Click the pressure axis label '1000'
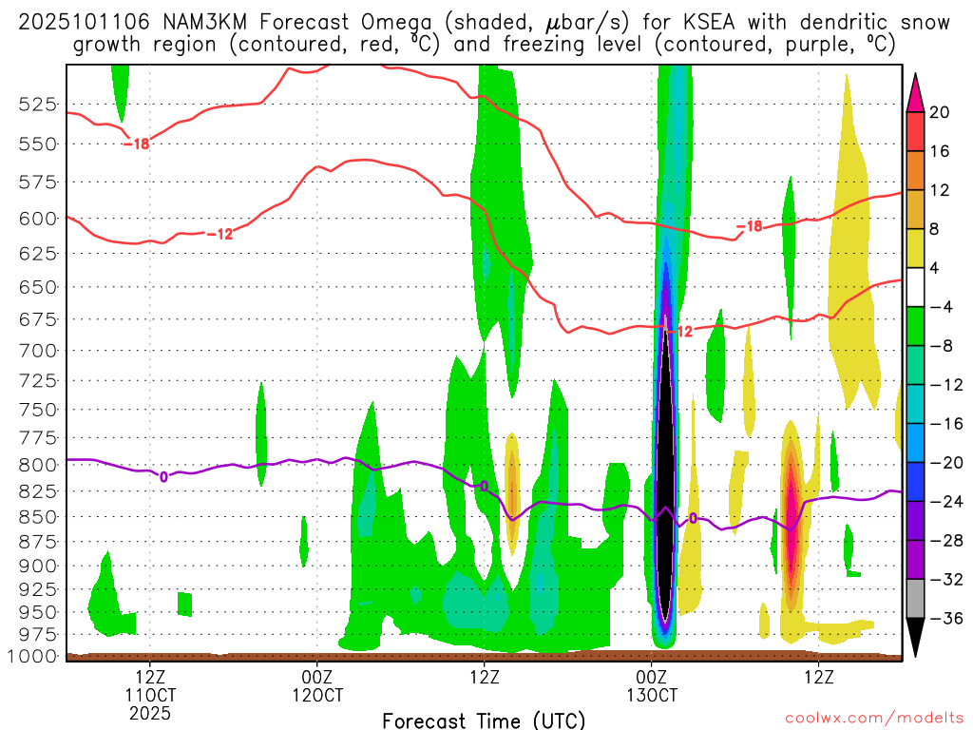The width and height of the screenshot is (973, 730). coord(33,656)
